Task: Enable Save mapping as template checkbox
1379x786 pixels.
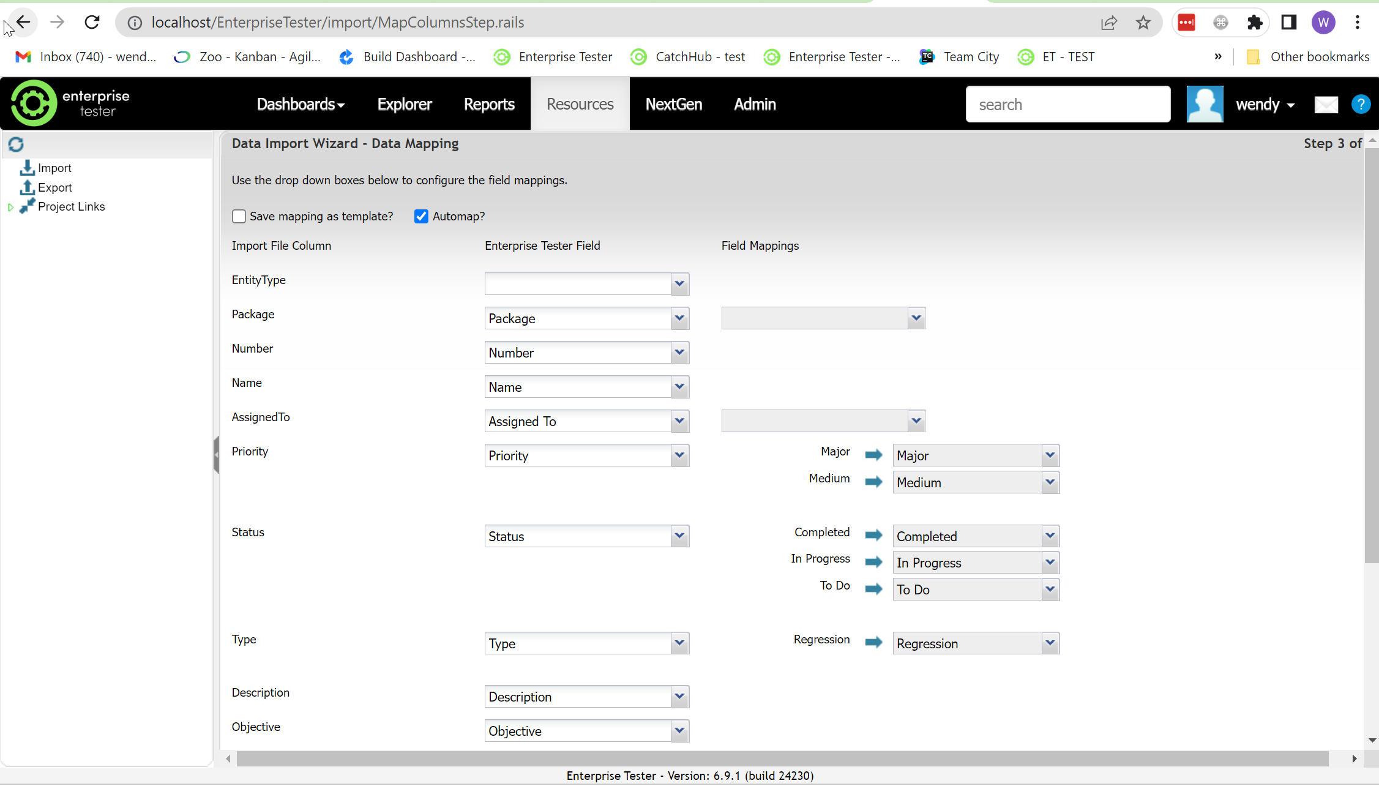Action: tap(239, 217)
